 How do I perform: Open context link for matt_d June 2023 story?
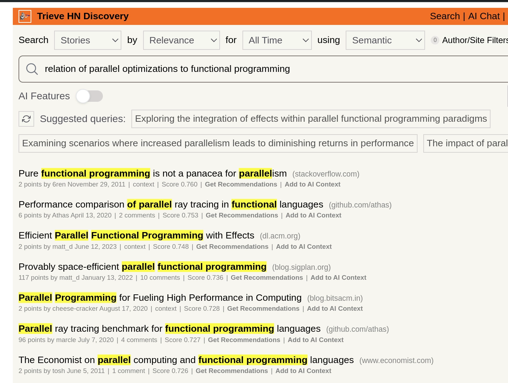tap(135, 247)
